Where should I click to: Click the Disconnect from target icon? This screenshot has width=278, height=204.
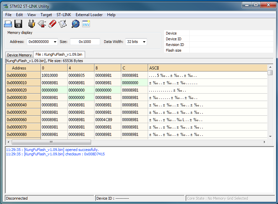(x=42, y=24)
